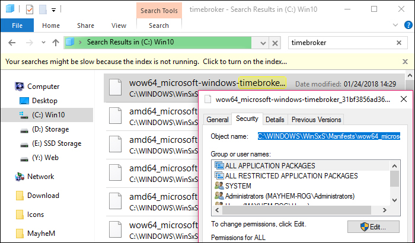Click the New Folder quick access icon
The height and width of the screenshot is (243, 415).
[x=43, y=9]
